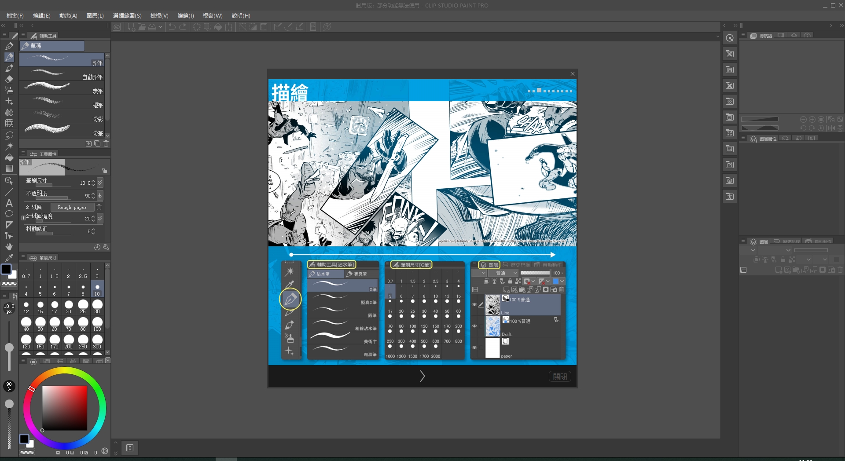Click the Scale/Rotate transform icon

228,27
